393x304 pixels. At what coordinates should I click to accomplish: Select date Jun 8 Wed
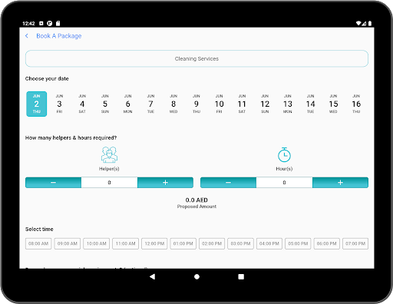pos(173,104)
